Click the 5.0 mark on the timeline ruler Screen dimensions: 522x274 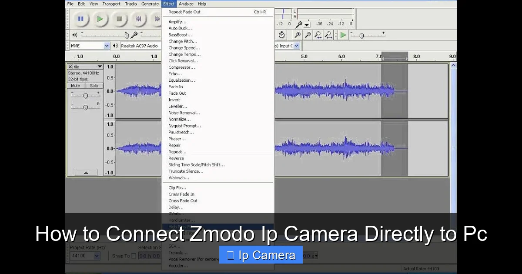pos(304,57)
